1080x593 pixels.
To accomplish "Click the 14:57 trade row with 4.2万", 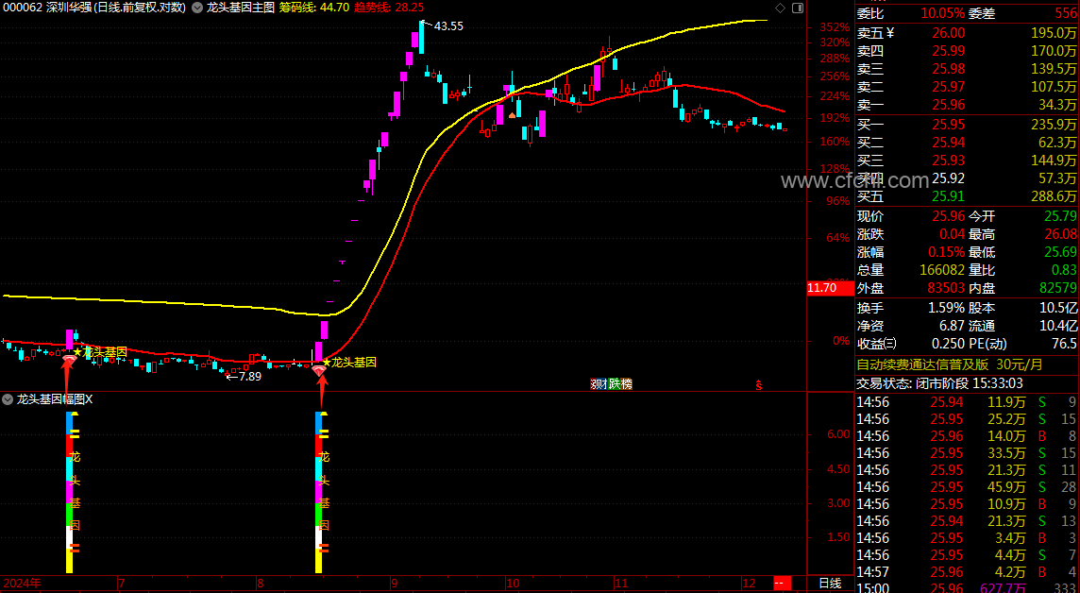I will (x=967, y=571).
